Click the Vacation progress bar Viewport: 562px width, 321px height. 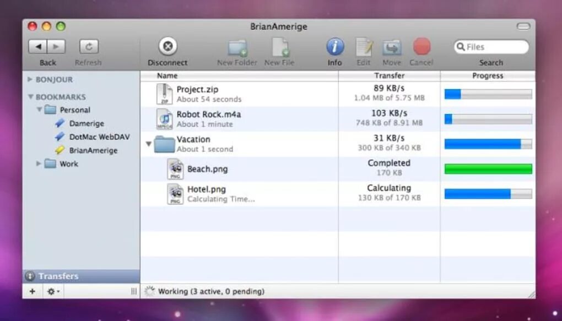click(488, 144)
